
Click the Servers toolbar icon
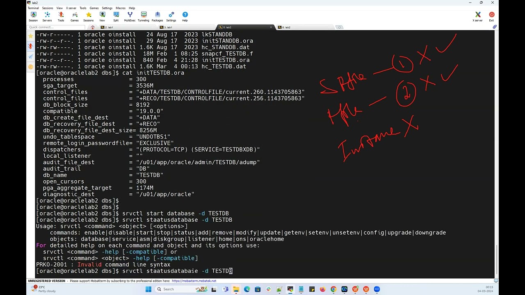[x=47, y=16]
